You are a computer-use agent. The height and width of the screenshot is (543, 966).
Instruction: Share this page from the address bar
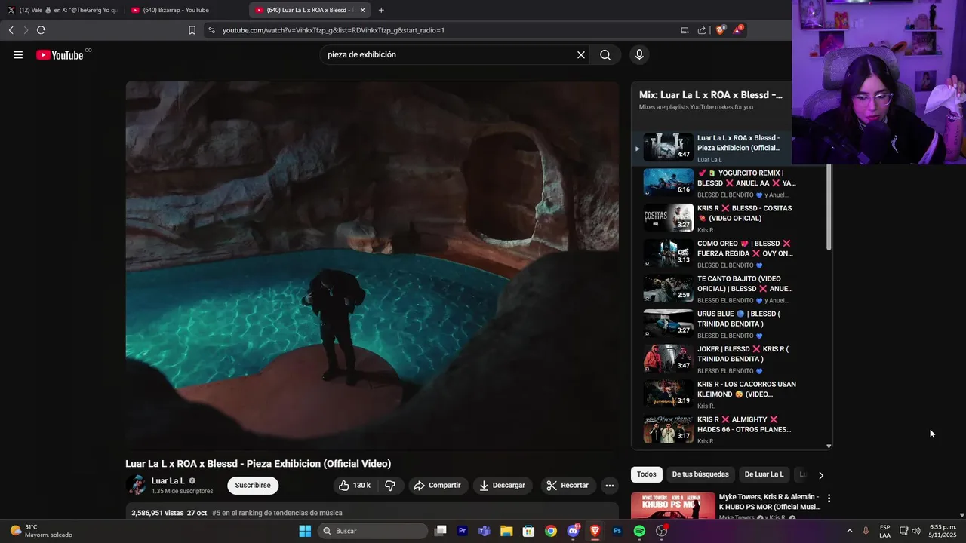tap(702, 30)
